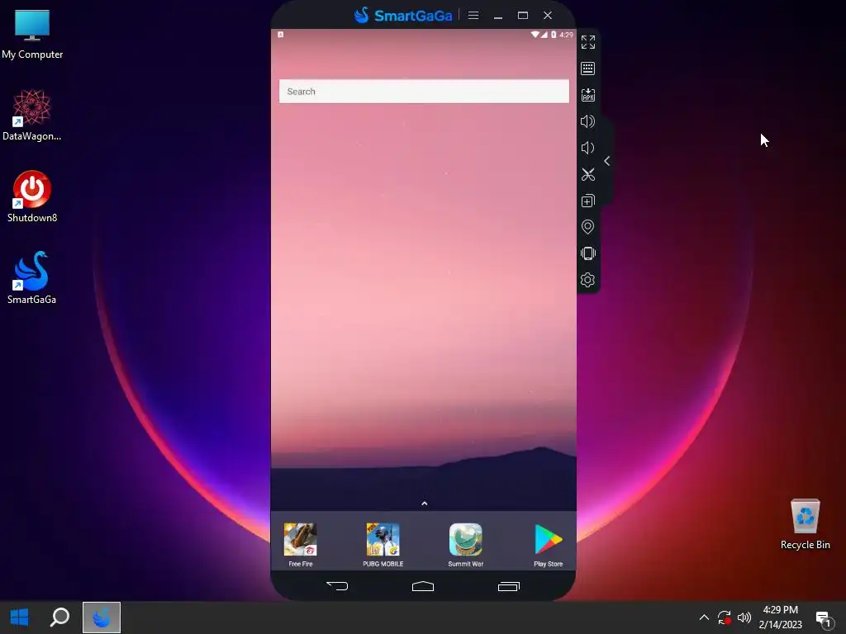Open the Windows Start menu
This screenshot has width=846, height=634.
click(x=20, y=617)
